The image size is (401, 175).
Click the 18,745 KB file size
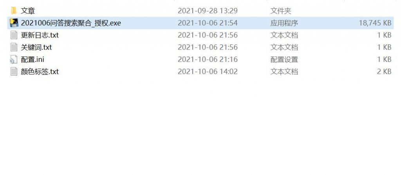pos(375,23)
